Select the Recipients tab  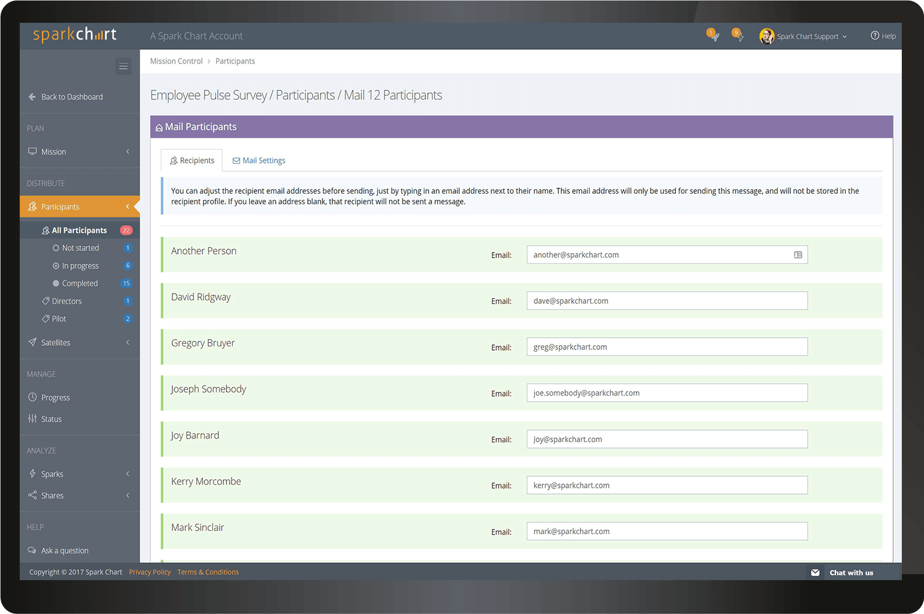192,161
